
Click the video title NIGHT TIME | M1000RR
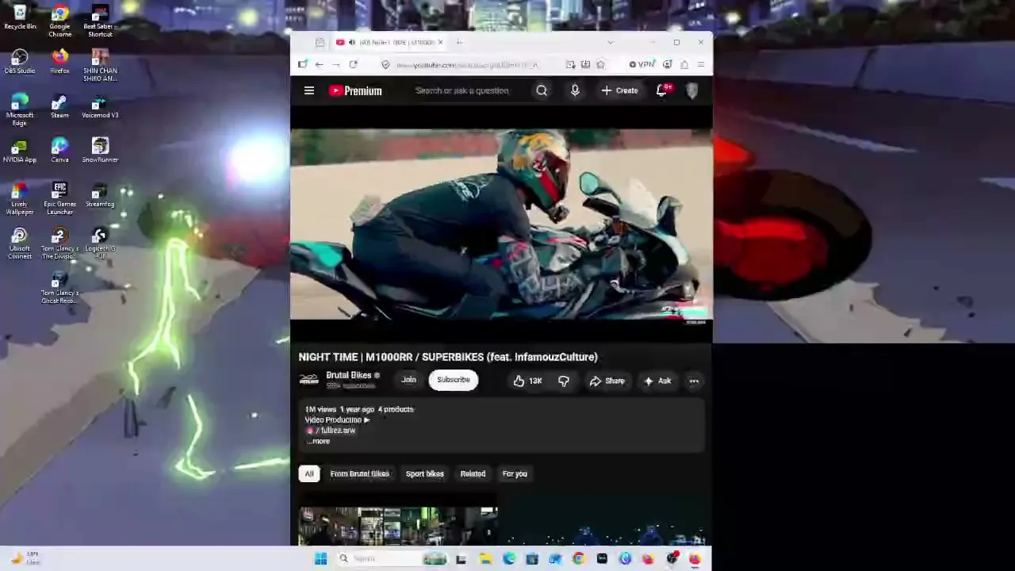tap(448, 357)
